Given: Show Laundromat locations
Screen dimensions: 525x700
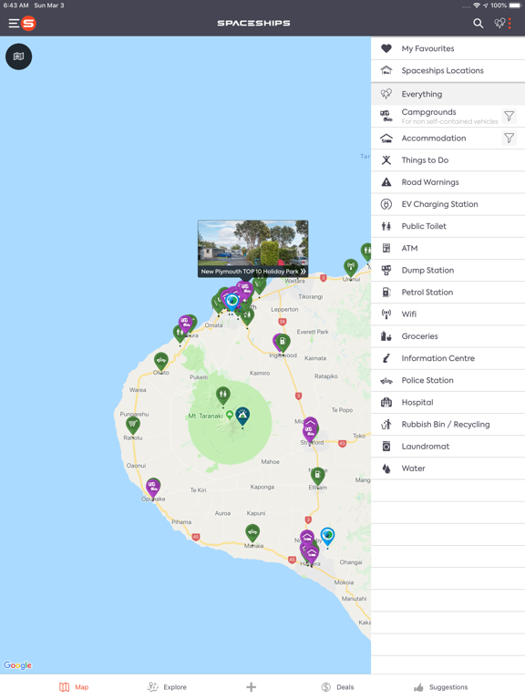Looking at the screenshot, I should 448,447.
